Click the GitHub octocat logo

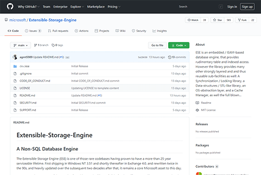(10, 7)
